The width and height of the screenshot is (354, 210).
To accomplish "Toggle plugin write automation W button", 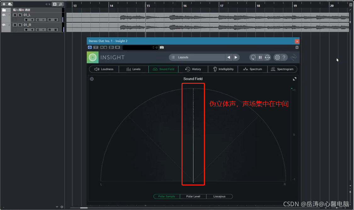I will click(x=105, y=48).
